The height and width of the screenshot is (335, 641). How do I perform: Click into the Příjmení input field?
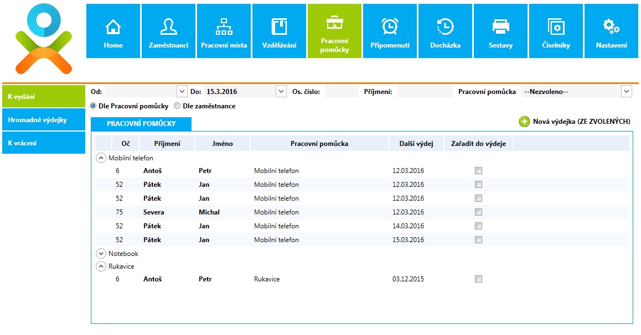pyautogui.click(x=425, y=92)
